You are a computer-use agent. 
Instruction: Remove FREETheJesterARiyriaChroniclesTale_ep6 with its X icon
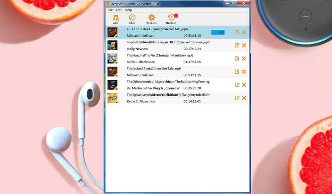(x=244, y=32)
